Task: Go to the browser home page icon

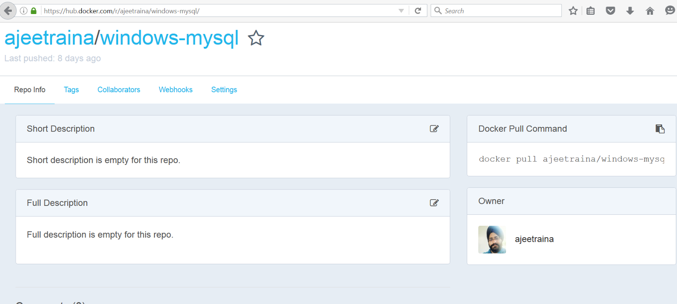Action: pos(650,11)
